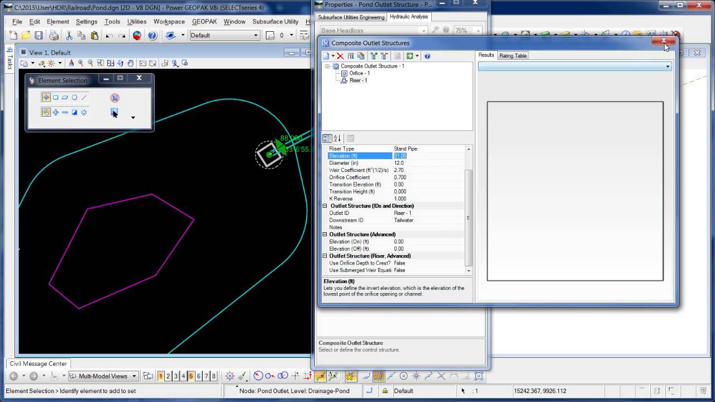Toggle view 5 button in view groups

coord(190,376)
